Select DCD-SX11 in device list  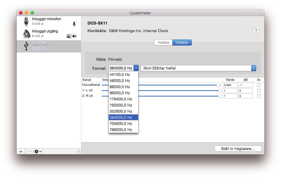[x=49, y=46]
